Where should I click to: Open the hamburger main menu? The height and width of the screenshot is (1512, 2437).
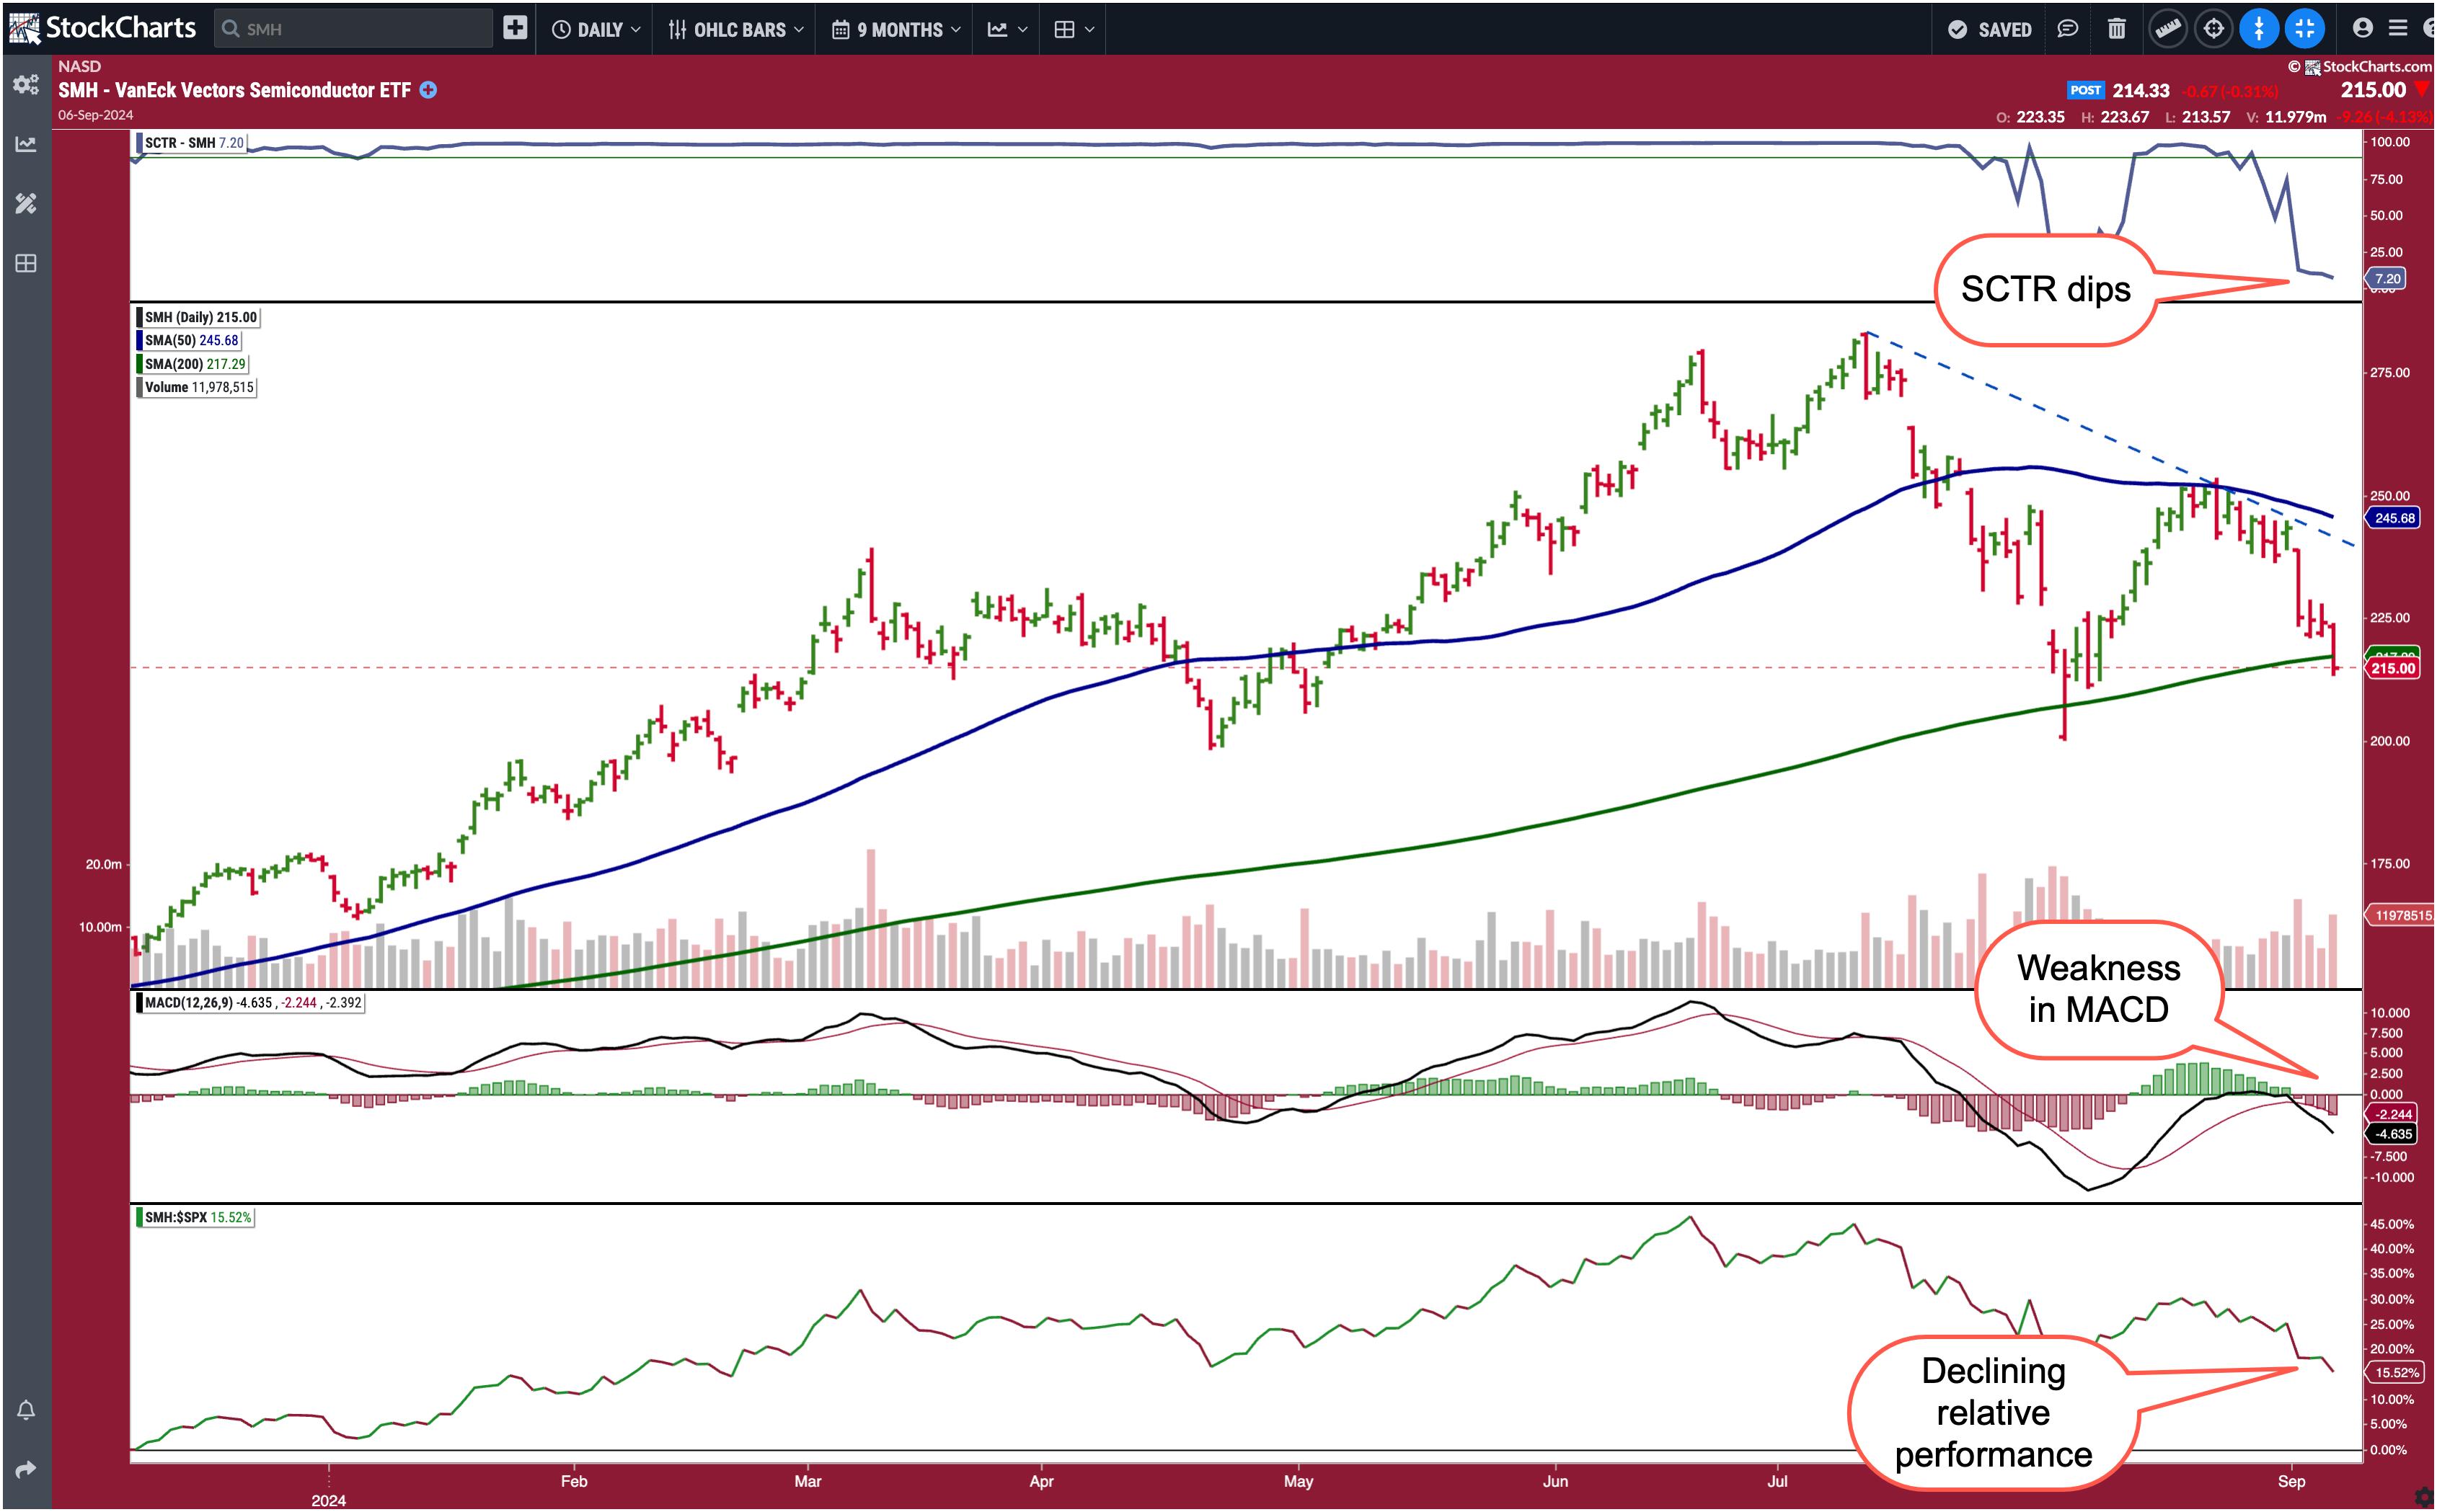point(2398,28)
